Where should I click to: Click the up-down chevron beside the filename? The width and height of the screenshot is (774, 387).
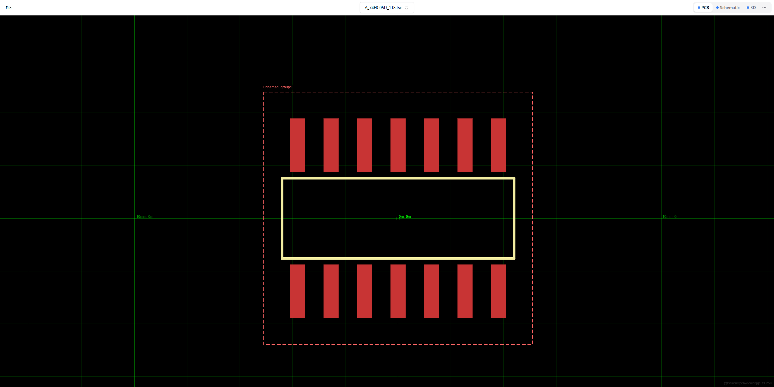[x=407, y=8]
